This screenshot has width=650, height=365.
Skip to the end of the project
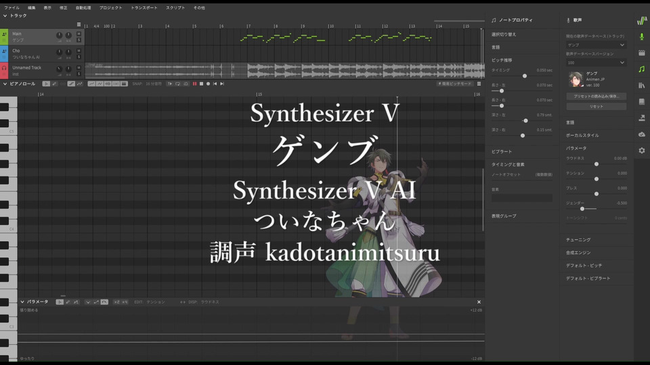coord(222,84)
